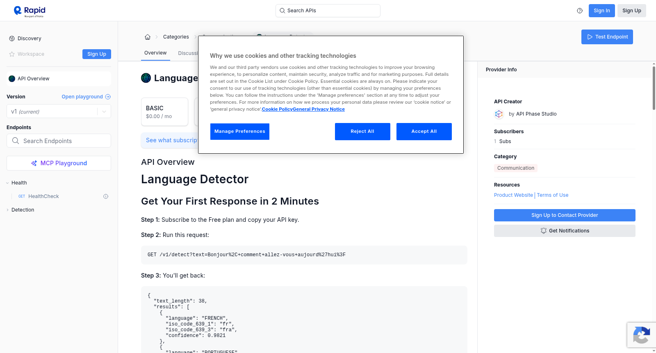Click the Search Endpoints field
The width and height of the screenshot is (656, 353).
59,141
